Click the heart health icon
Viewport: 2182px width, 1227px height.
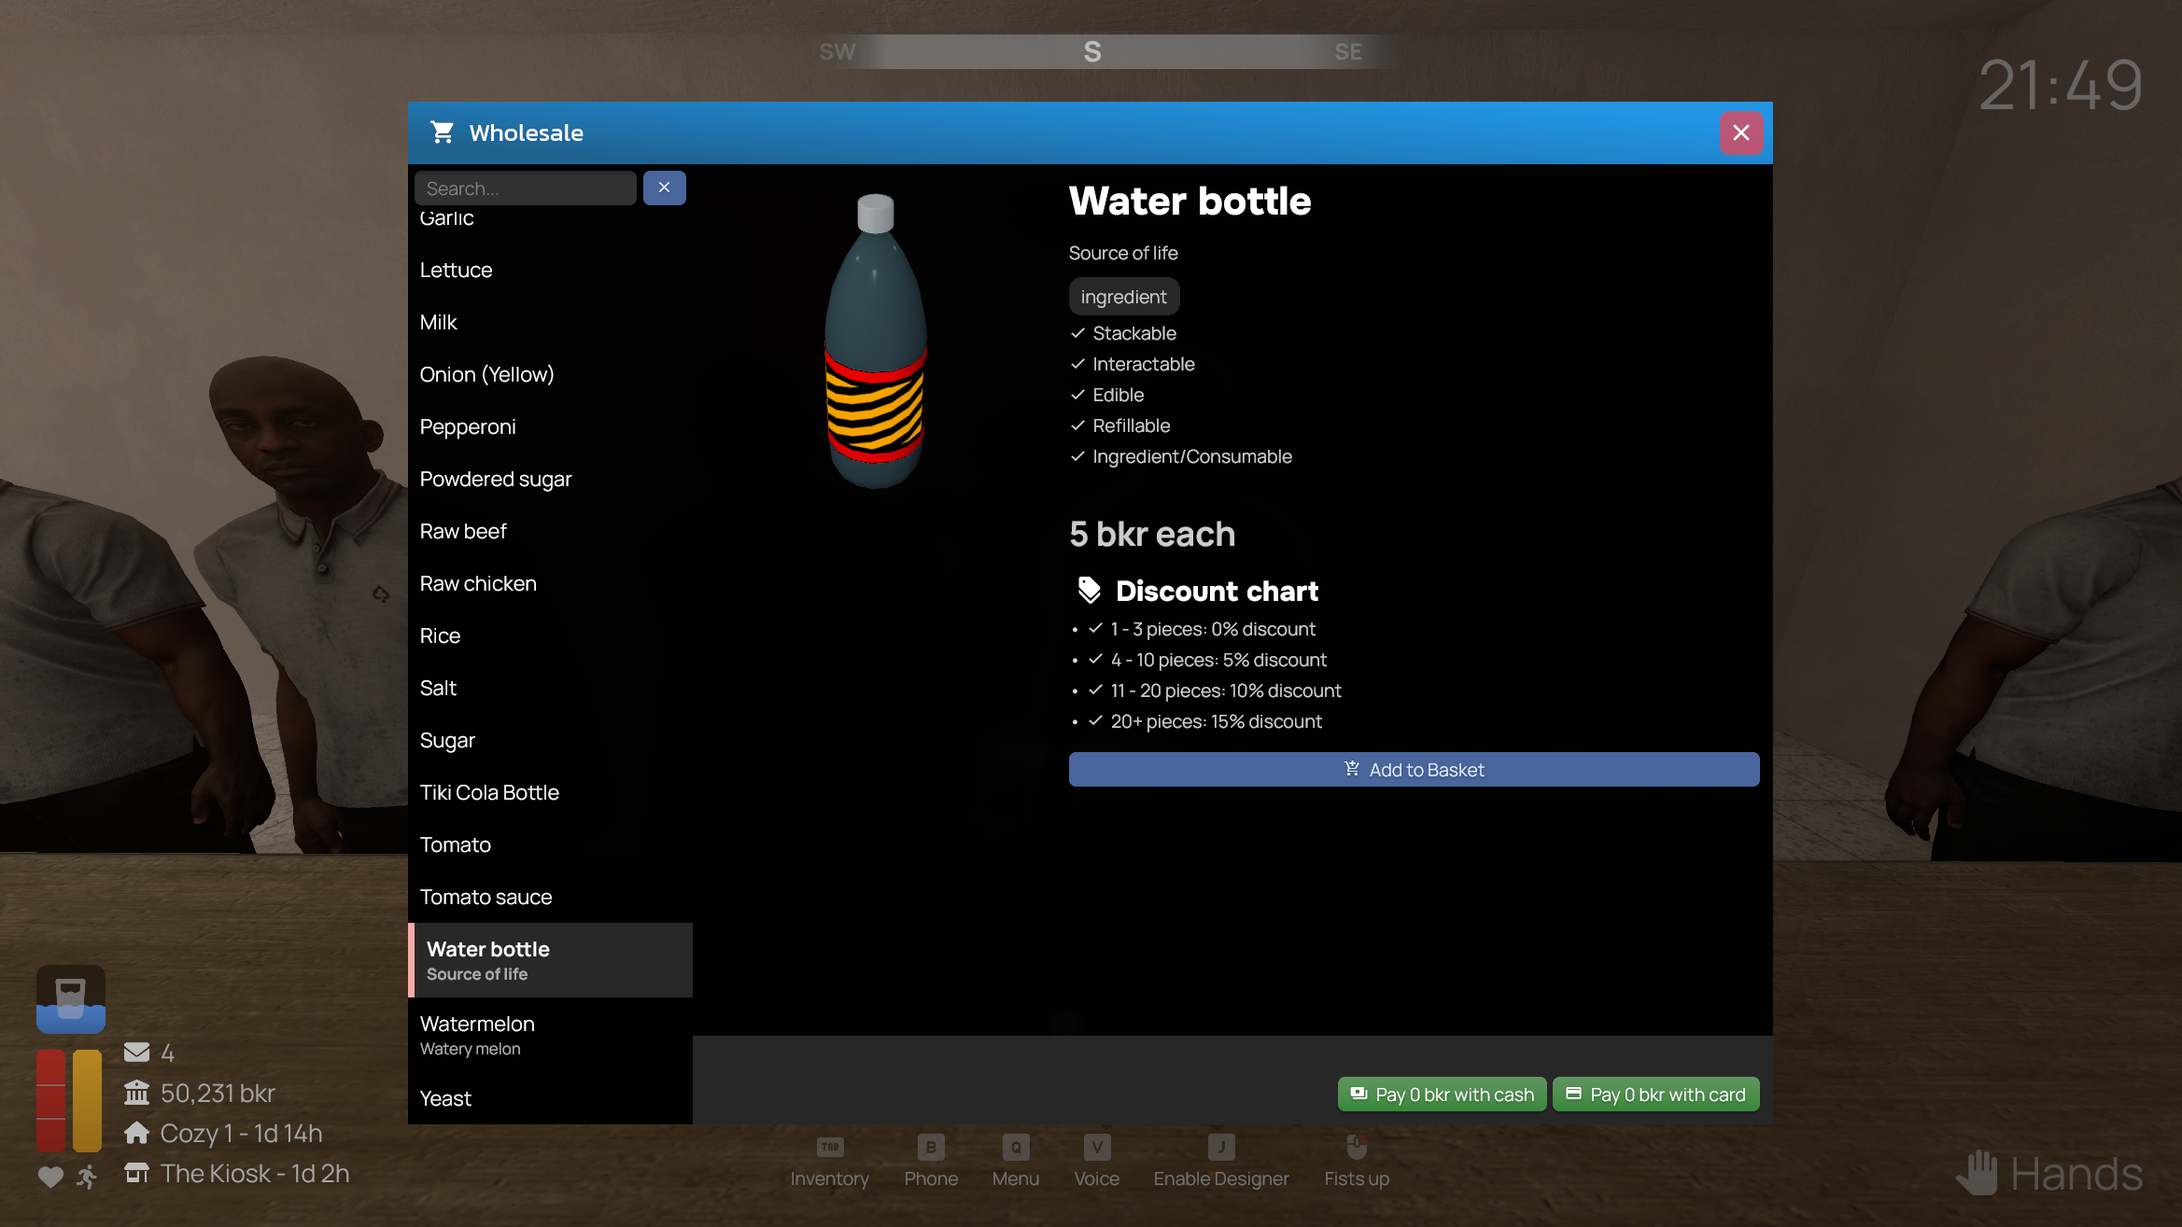50,1178
